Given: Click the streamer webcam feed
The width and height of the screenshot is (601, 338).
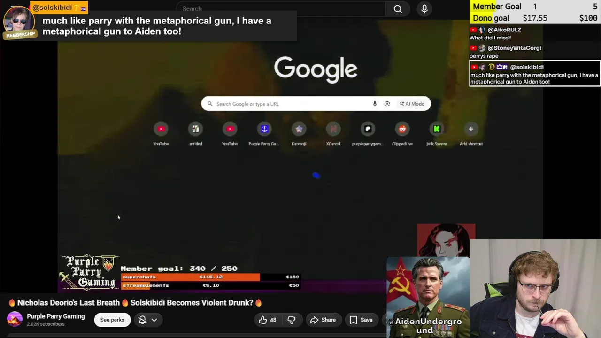Looking at the screenshot, I should [x=535, y=289].
